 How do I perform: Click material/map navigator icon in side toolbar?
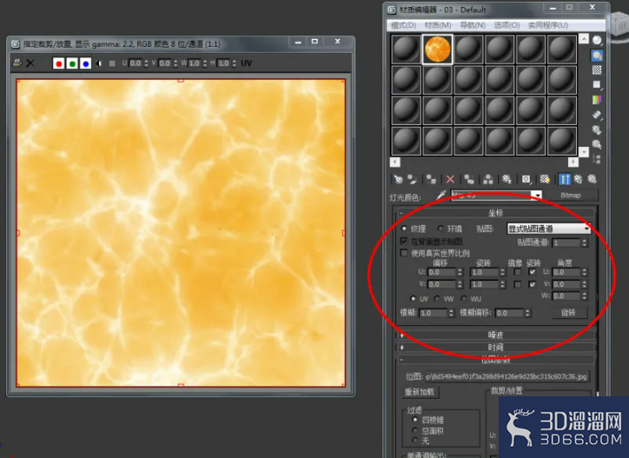pyautogui.click(x=597, y=159)
